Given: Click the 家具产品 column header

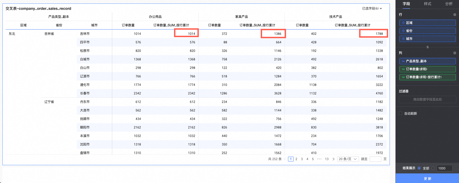Looking at the screenshot, I should pyautogui.click(x=241, y=17).
